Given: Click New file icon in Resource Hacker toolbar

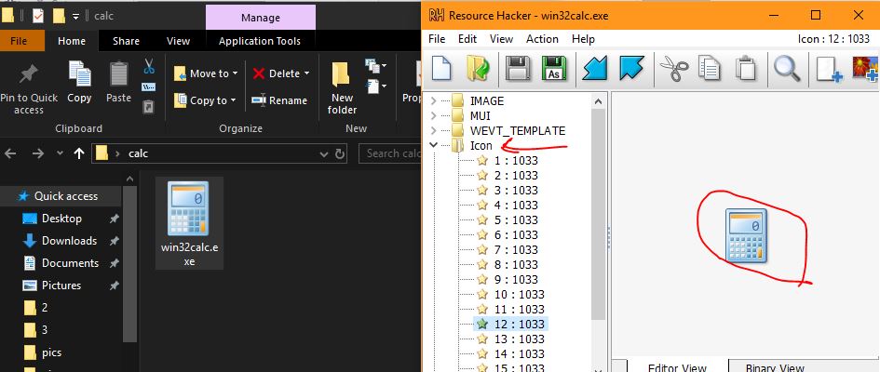Looking at the screenshot, I should point(441,69).
